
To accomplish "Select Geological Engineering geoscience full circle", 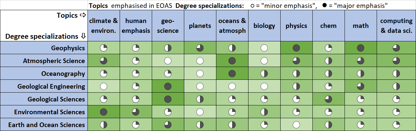I will [x=168, y=86].
